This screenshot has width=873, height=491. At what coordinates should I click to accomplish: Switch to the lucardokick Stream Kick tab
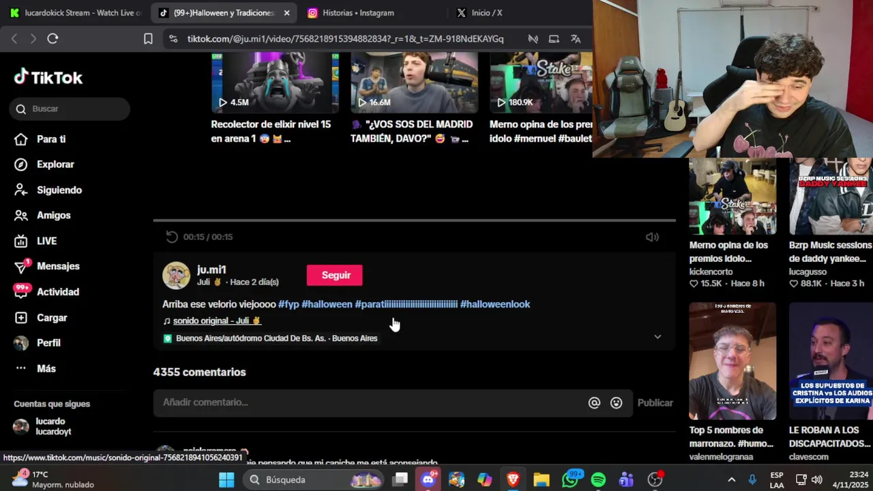point(75,13)
